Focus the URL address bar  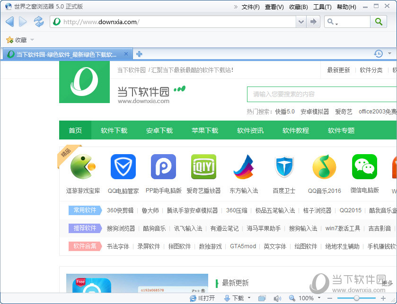click(173, 22)
